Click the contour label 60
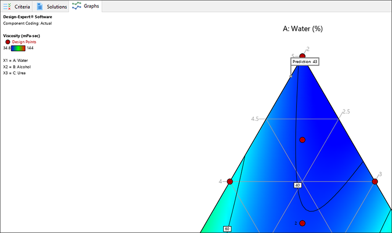The width and height of the screenshot is (392, 233). (227, 229)
